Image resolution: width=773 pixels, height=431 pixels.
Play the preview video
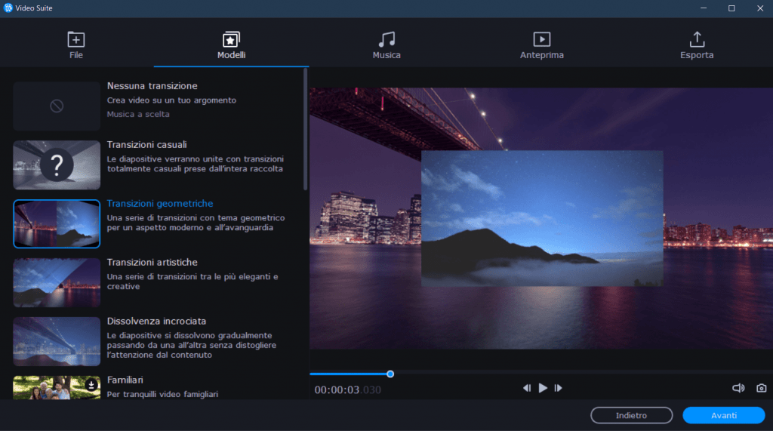(x=543, y=388)
